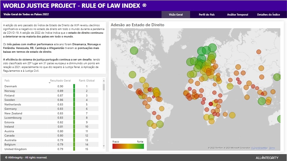This screenshot has width=287, height=161.
Task: Select the Sweden row
Action: click(x=51, y=100)
